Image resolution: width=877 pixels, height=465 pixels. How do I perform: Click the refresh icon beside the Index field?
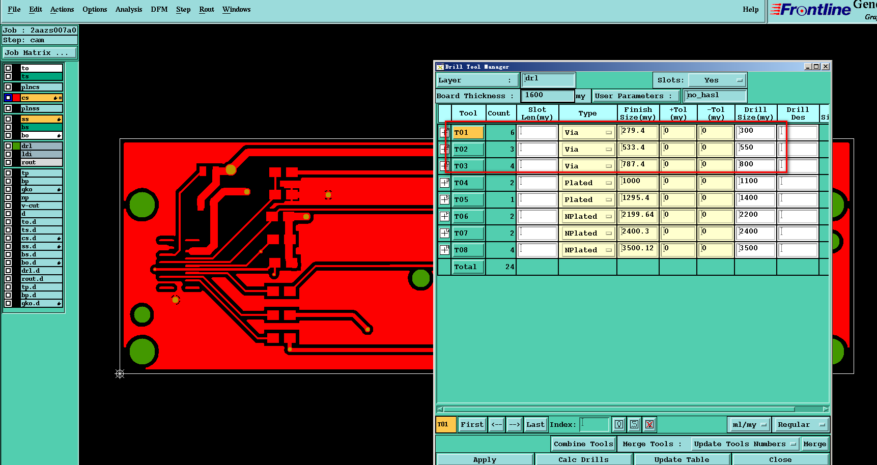pyautogui.click(x=634, y=424)
